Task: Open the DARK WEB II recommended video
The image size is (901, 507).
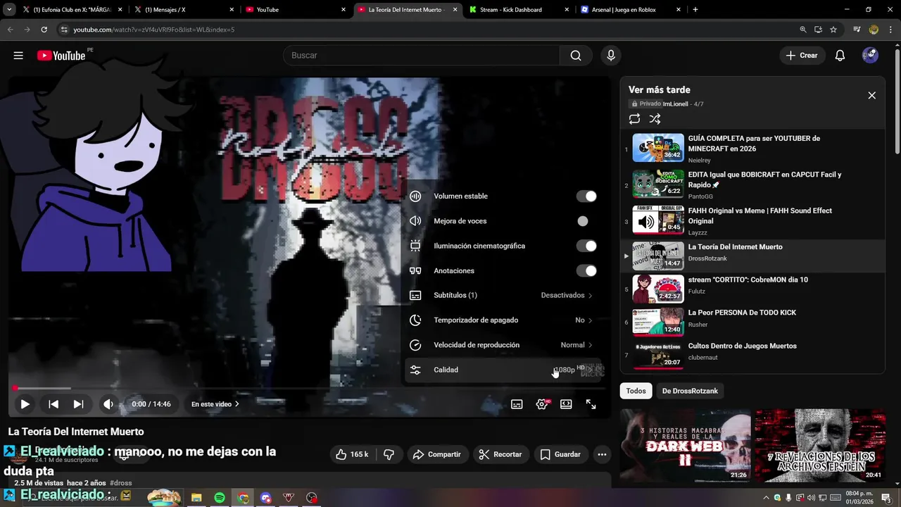Action: point(685,446)
